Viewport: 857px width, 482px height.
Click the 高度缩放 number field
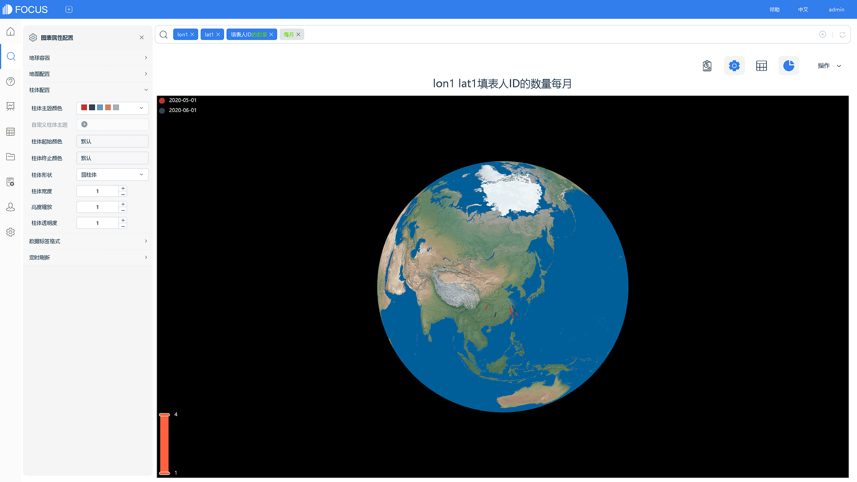(98, 207)
